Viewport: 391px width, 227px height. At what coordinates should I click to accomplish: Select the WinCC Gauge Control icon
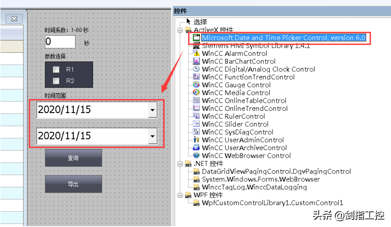pyautogui.click(x=196, y=85)
